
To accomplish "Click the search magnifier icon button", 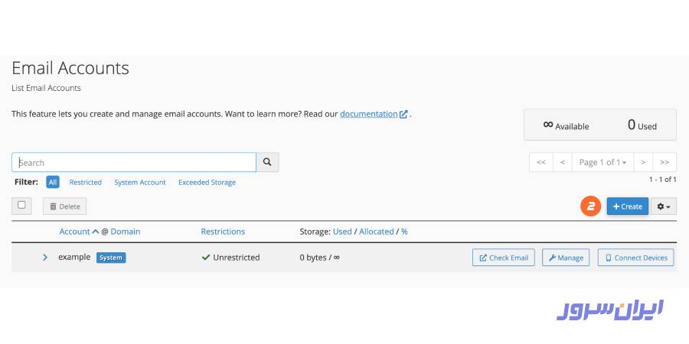I will [267, 162].
